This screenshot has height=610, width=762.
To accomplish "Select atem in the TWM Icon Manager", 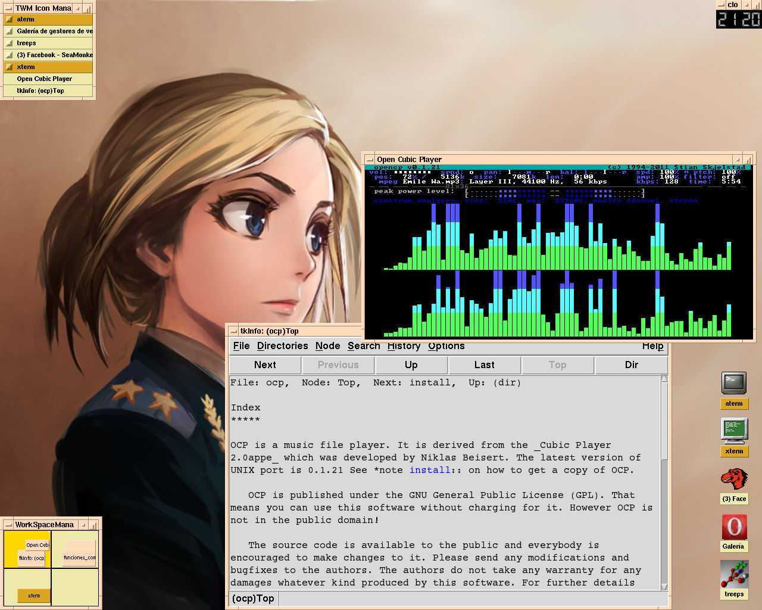I will pyautogui.click(x=48, y=19).
